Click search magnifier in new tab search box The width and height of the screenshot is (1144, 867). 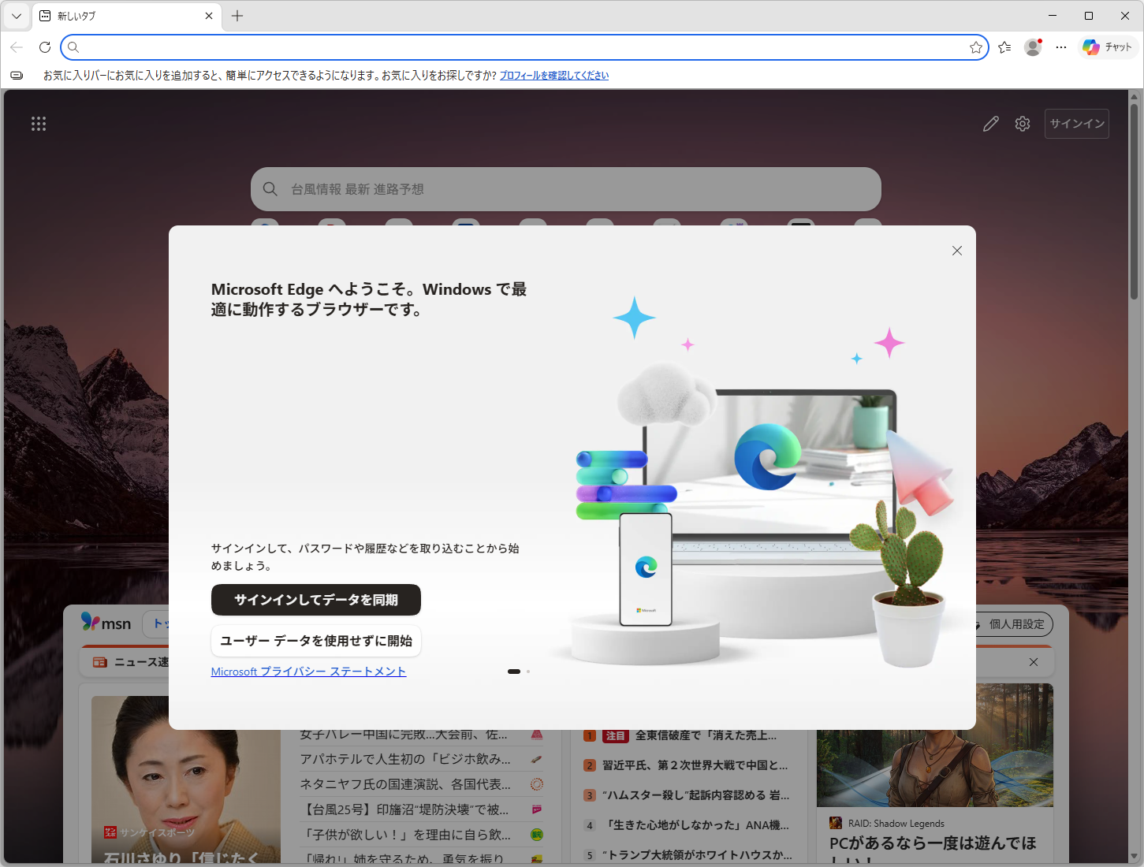coord(270,189)
